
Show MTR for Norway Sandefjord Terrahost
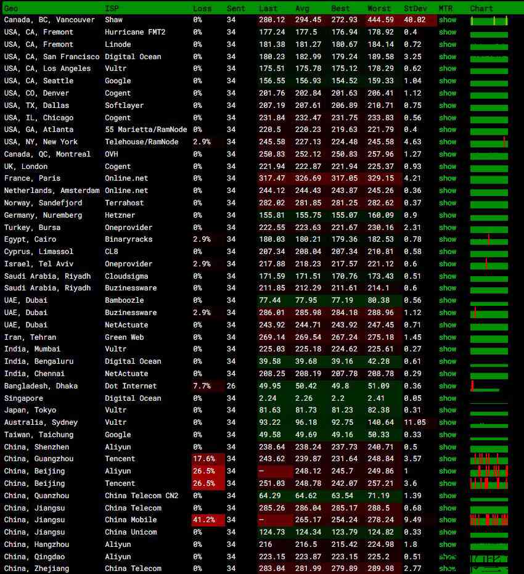pyautogui.click(x=448, y=203)
